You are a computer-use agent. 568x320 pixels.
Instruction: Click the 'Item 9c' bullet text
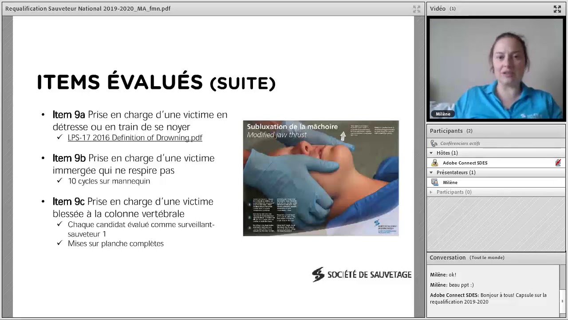click(x=133, y=208)
